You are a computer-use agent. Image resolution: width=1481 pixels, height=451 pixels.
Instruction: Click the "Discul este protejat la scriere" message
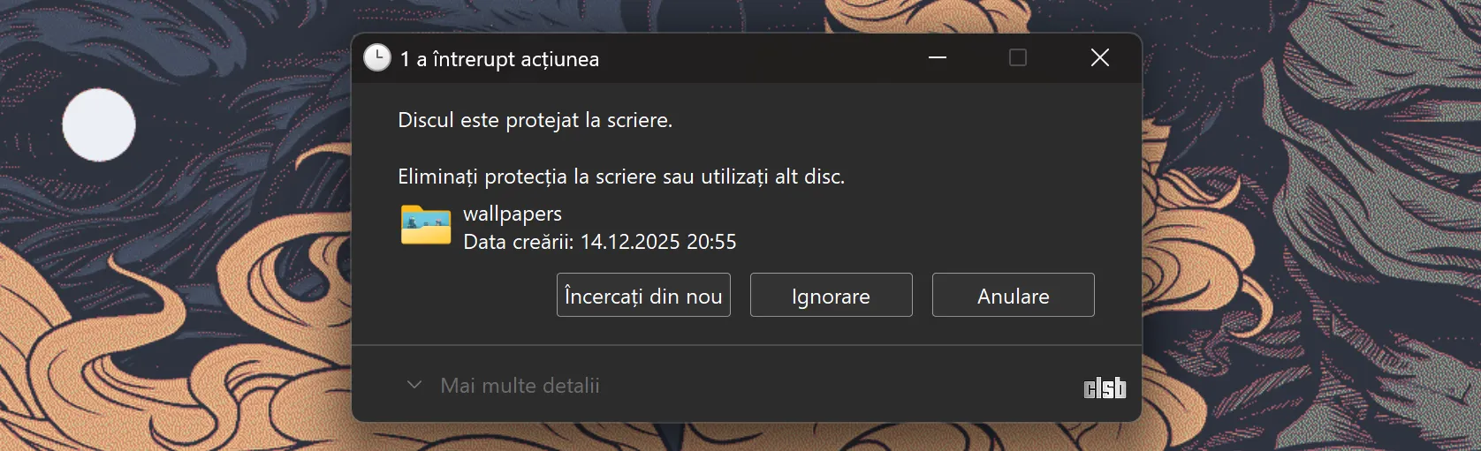click(535, 120)
